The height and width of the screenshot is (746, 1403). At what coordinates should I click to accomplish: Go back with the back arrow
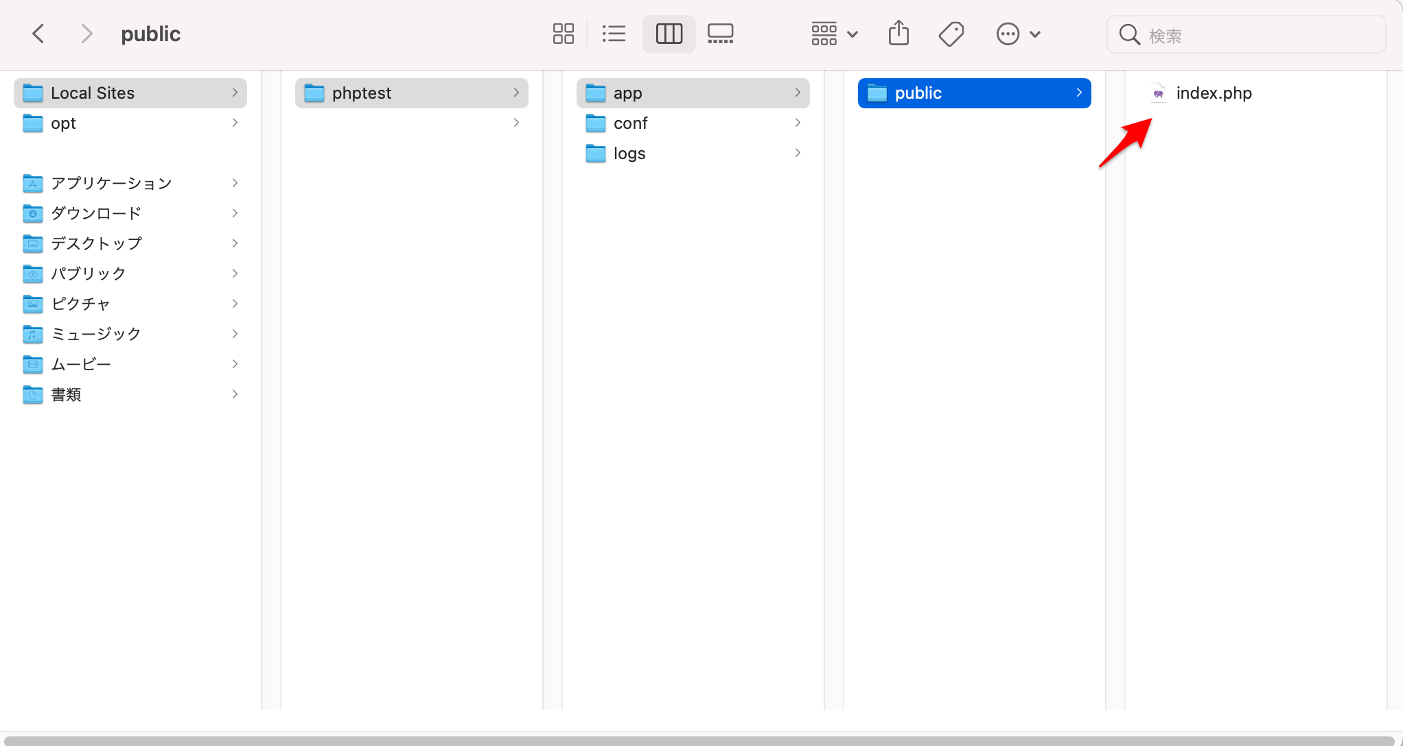point(38,34)
